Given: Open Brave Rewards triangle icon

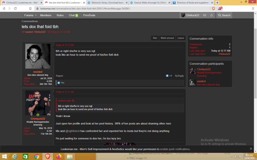Looking at the screenshot, I should click(x=220, y=8).
